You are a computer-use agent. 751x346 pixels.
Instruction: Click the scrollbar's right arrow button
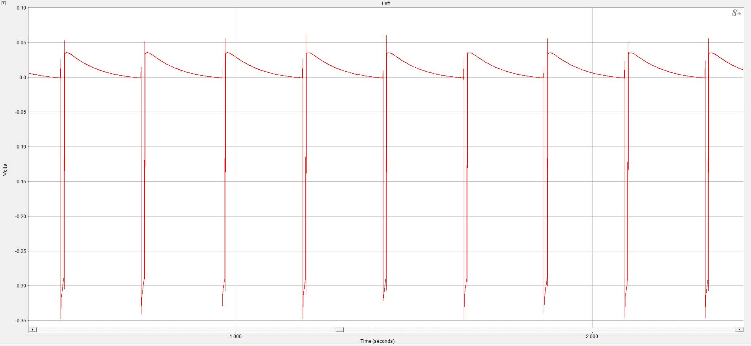point(739,330)
